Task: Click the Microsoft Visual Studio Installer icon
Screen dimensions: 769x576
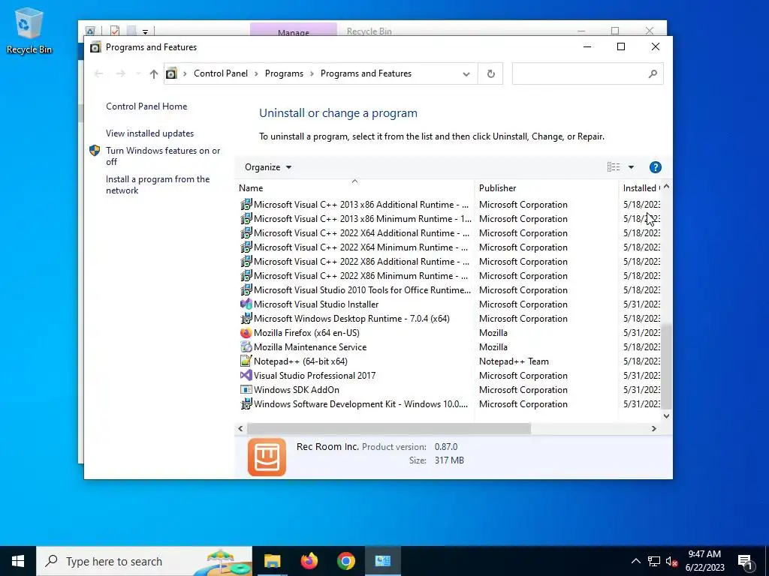Action: point(246,304)
